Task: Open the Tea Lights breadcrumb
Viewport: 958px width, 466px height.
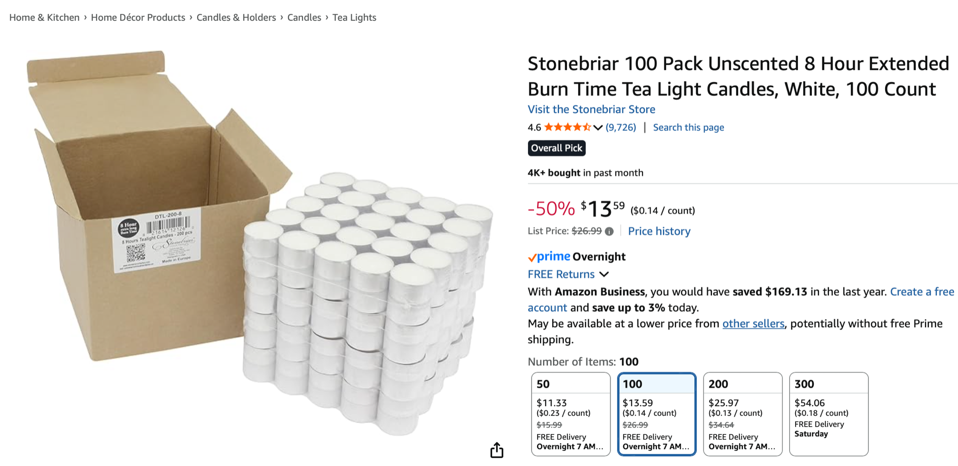Action: (x=354, y=18)
